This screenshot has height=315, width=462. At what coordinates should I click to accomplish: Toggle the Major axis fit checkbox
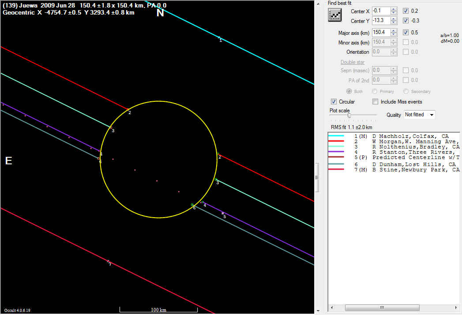coord(406,32)
